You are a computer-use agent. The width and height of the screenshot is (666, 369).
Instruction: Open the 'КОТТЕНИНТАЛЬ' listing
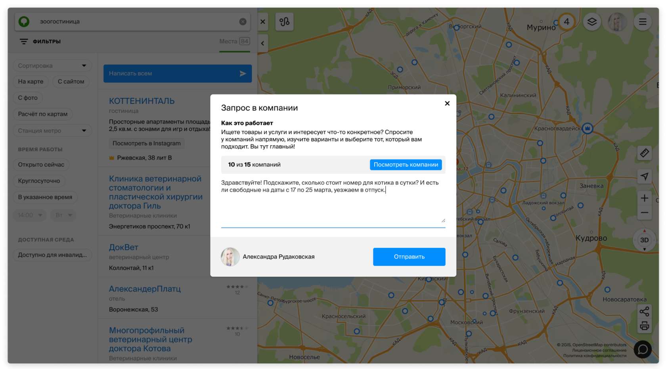(142, 101)
